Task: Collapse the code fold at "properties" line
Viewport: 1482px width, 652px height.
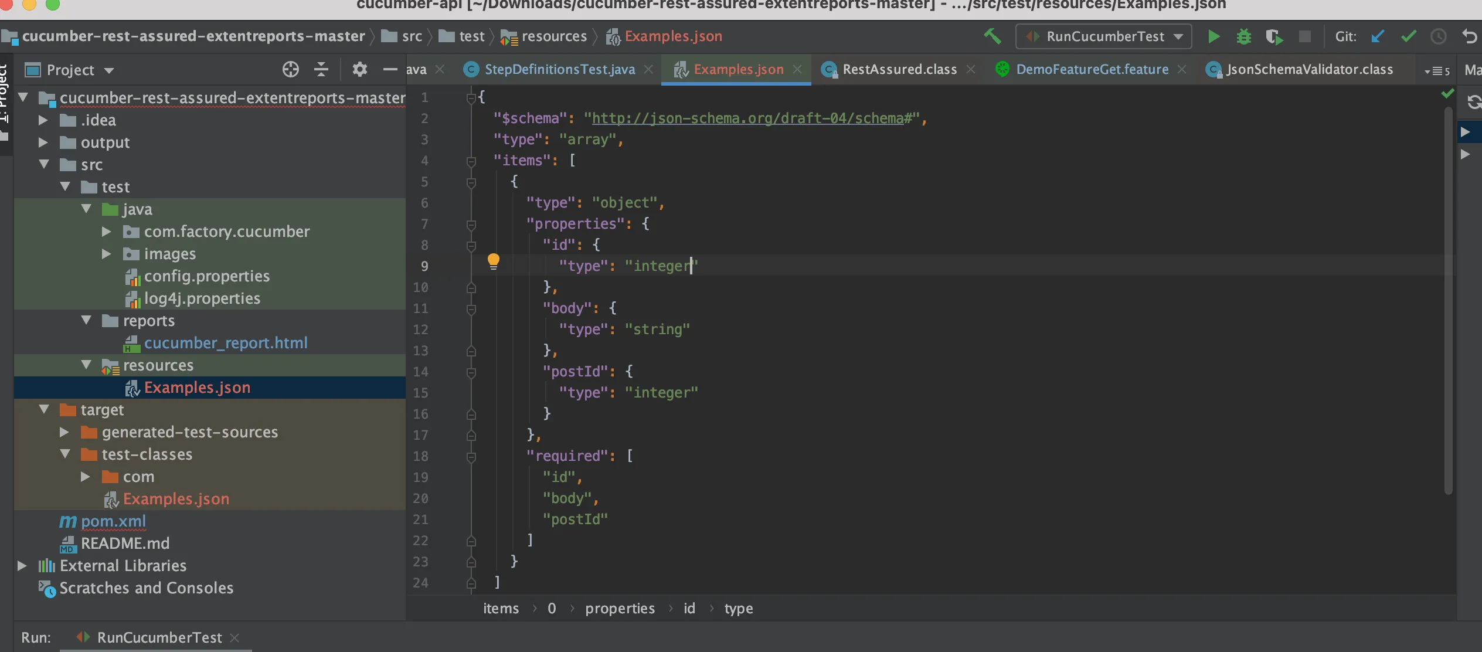Action: tap(471, 224)
